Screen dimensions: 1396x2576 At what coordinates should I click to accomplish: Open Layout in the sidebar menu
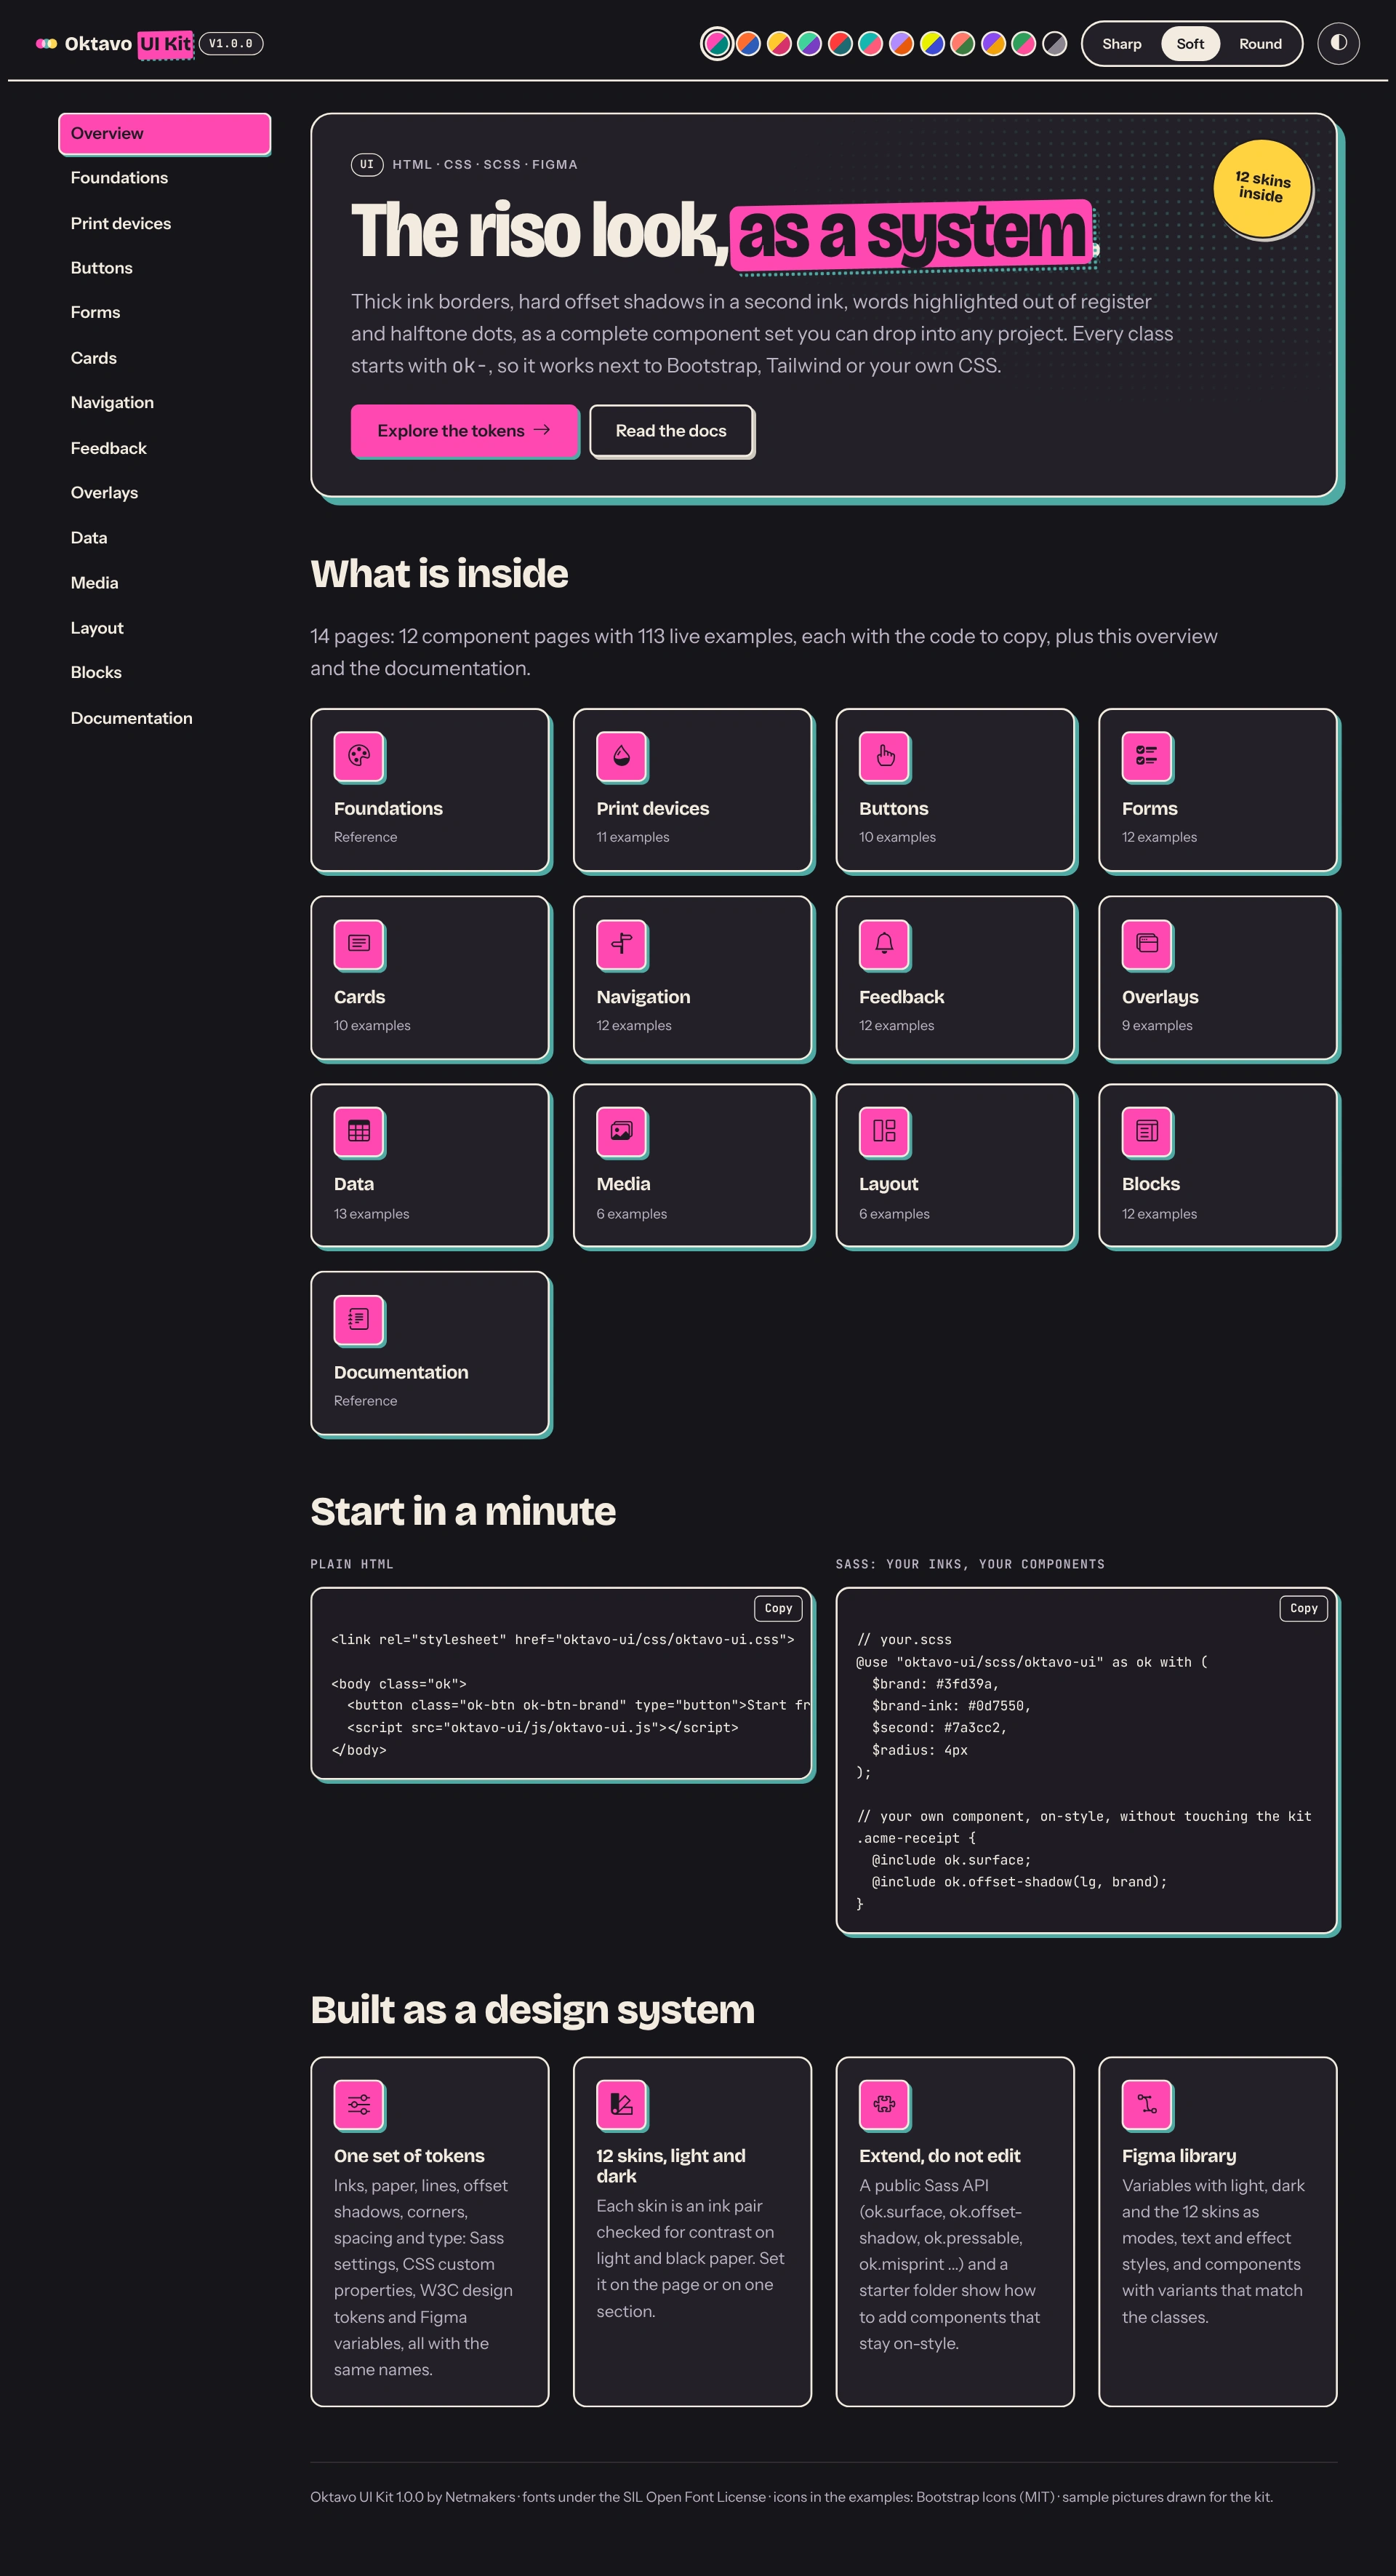coord(165,628)
